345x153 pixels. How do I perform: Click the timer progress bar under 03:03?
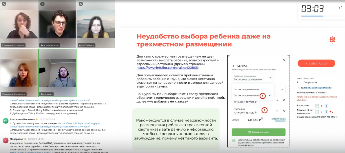[x=322, y=16]
